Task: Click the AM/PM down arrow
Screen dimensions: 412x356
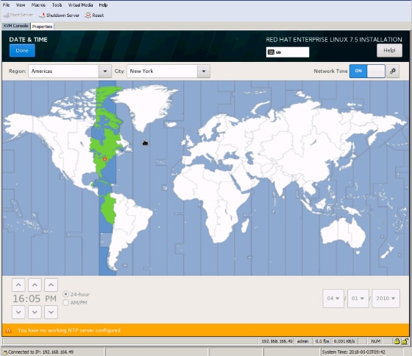Action: pyautogui.click(x=51, y=312)
